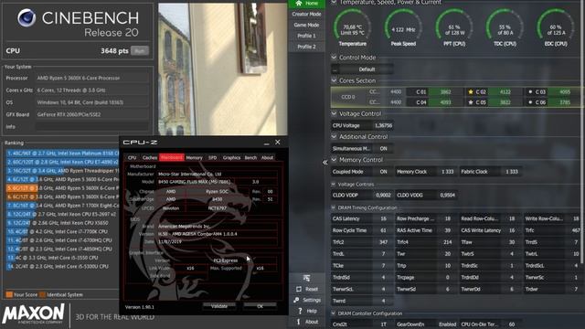The height and width of the screenshot is (329, 585).
Task: Click the Reset icon in Ryzen Master sidebar
Action: pos(299,289)
